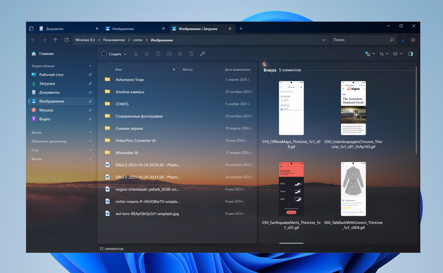Click the file icon beside wd-toro-REAyObUp2zY-unsplash.jpg
443x273 pixels.
coord(108,214)
